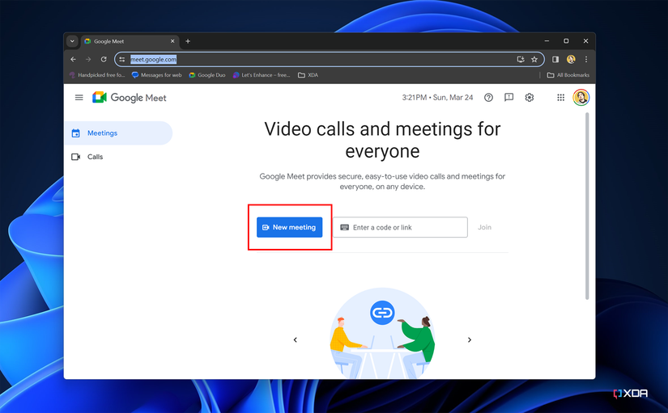Image resolution: width=668 pixels, height=413 pixels.
Task: Open the Google Meet main menu hamburger
Action: tap(79, 98)
